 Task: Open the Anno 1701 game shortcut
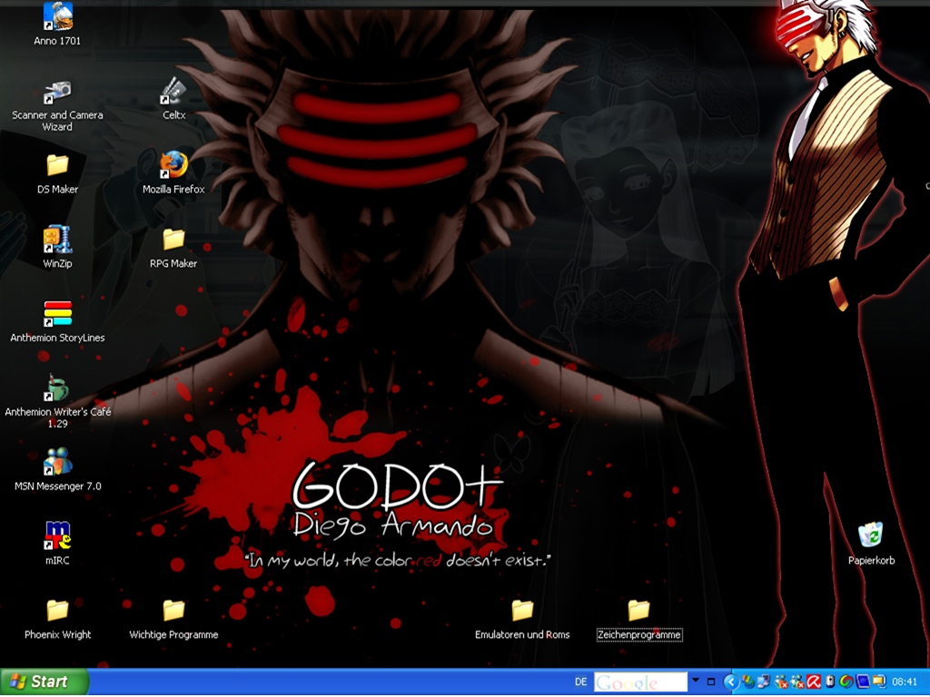[57, 24]
